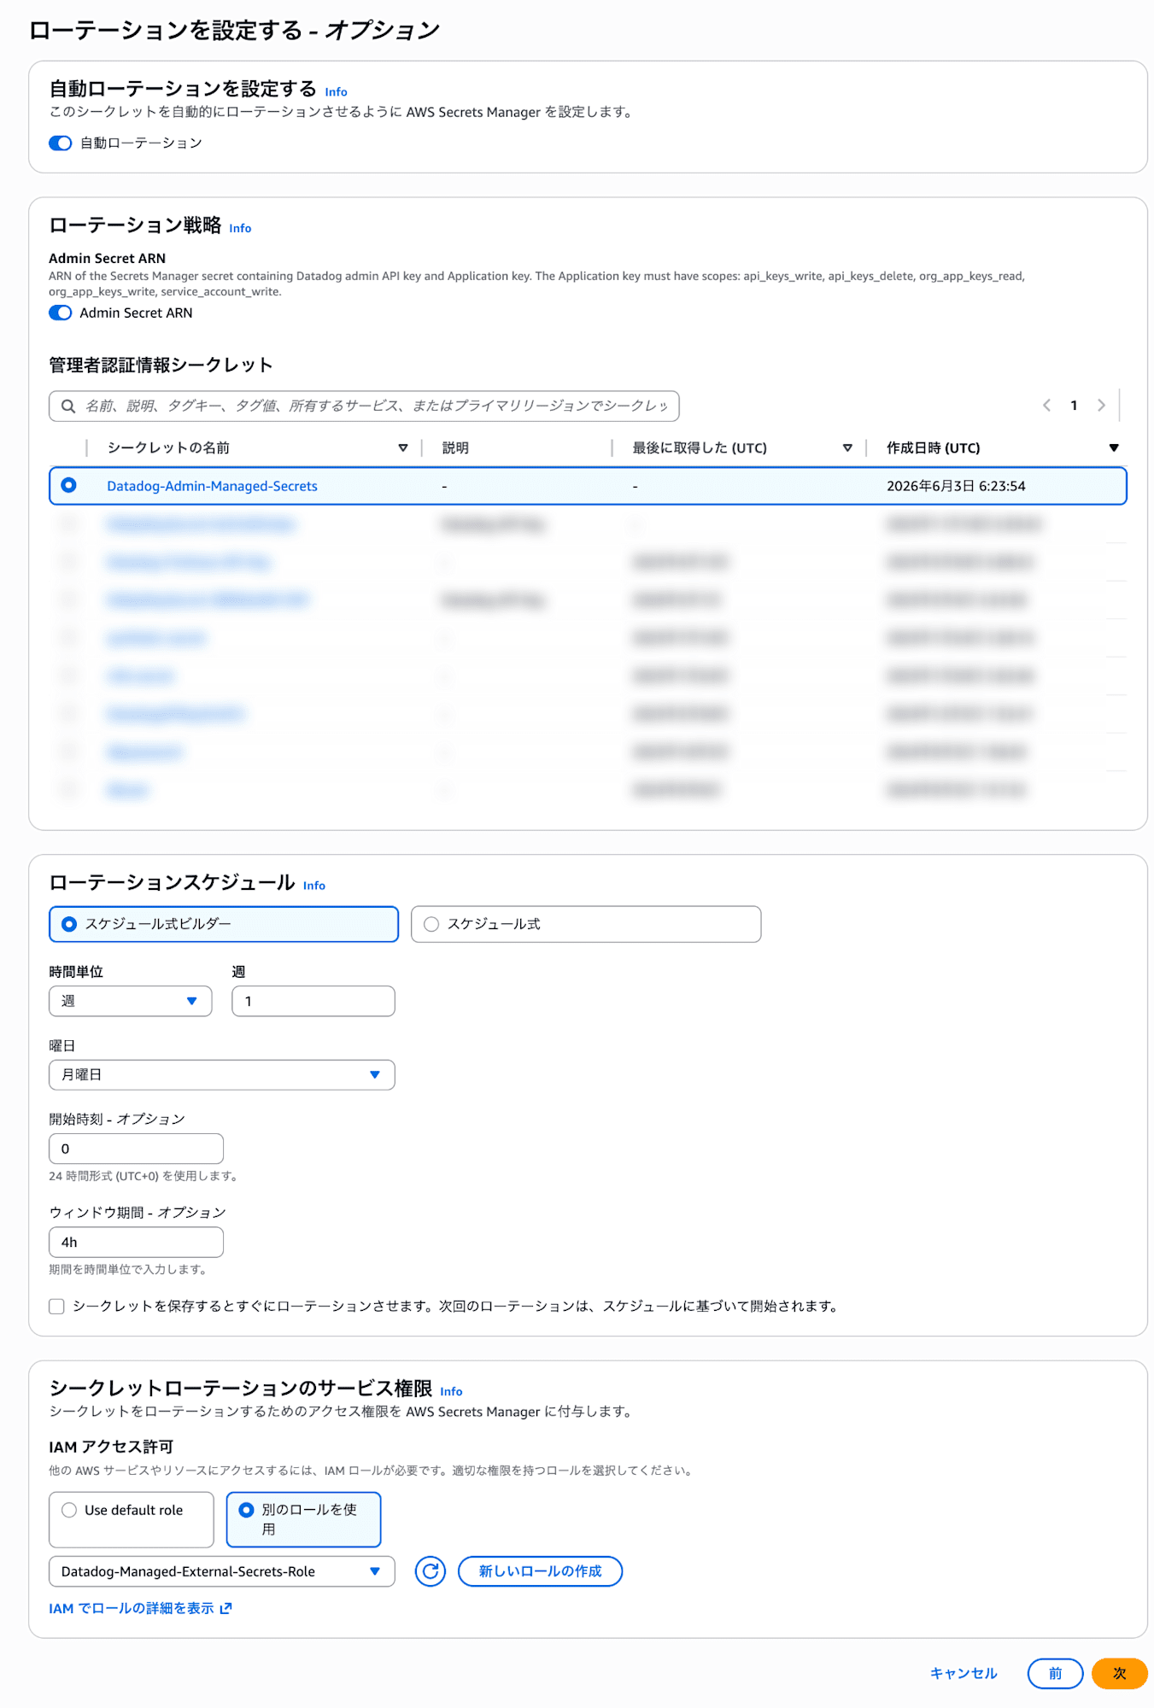Go to previous page of secrets
Viewport: 1154px width, 1708px height.
pos(1046,406)
